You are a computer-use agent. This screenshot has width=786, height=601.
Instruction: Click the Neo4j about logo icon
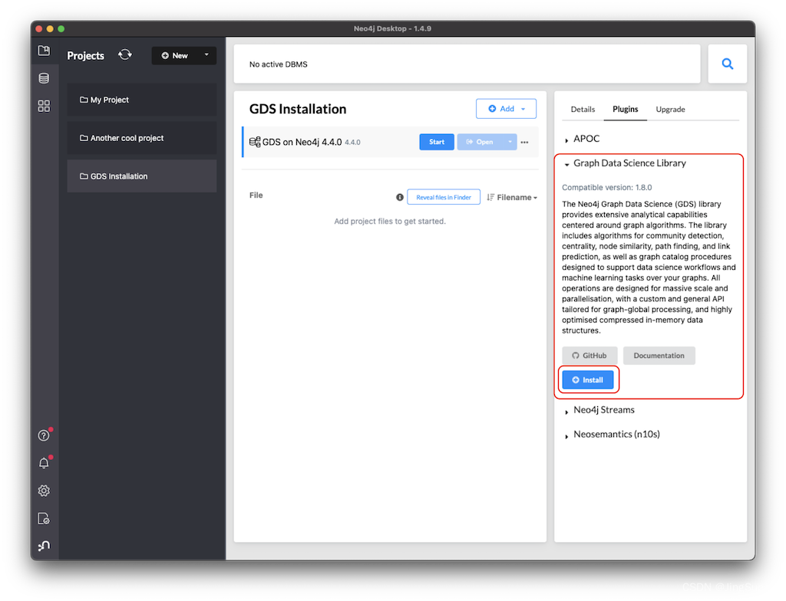[44, 545]
